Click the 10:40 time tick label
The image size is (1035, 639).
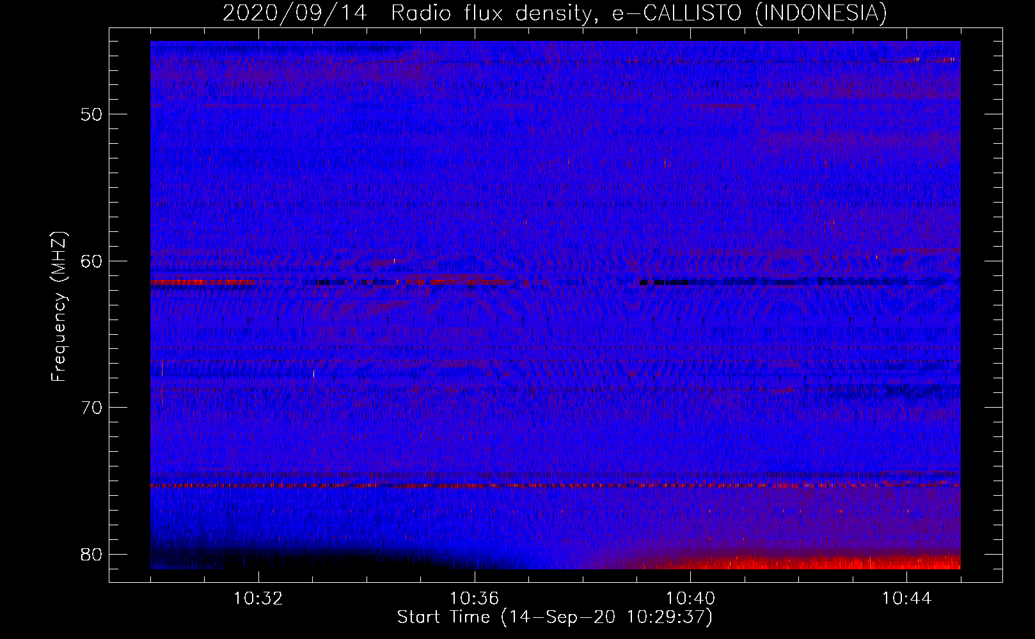pyautogui.click(x=691, y=599)
